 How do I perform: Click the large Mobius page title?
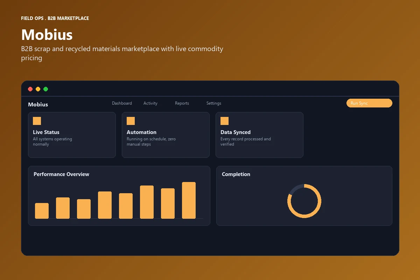coord(47,35)
